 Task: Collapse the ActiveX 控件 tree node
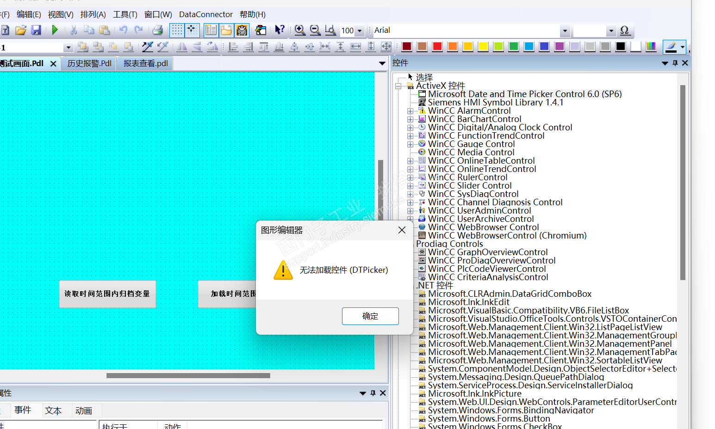398,86
